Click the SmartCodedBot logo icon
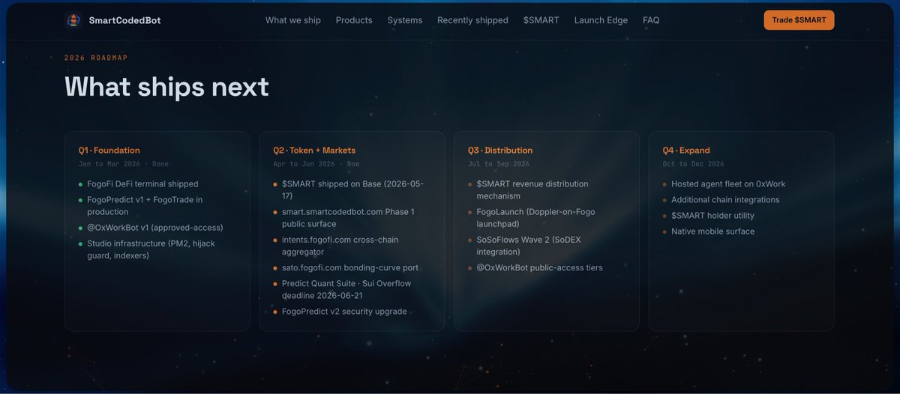Viewport: 900px width, 394px height. [x=73, y=20]
